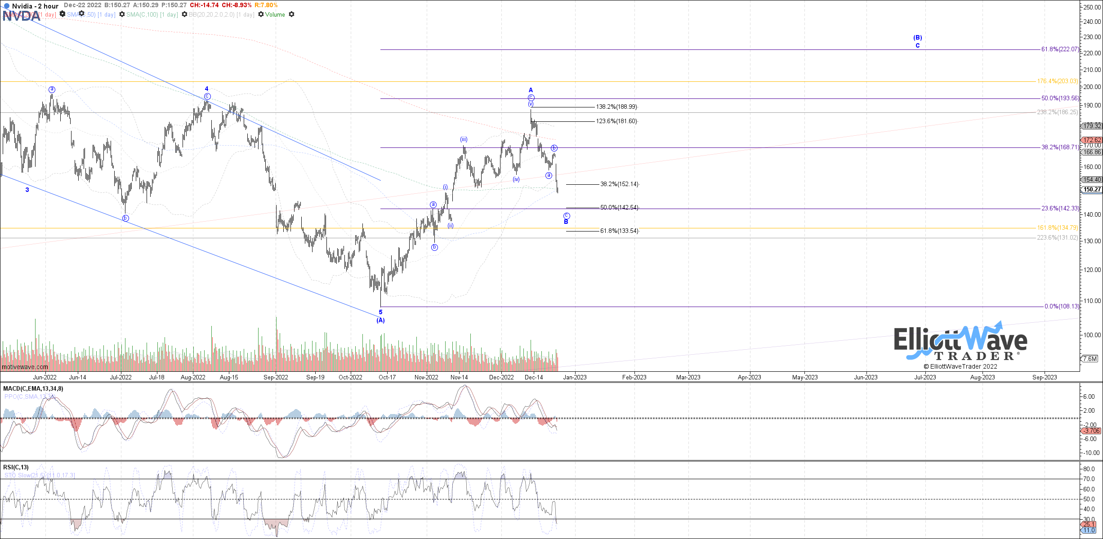Select the SMA(C,100) [1 day] indicator label

click(x=152, y=14)
